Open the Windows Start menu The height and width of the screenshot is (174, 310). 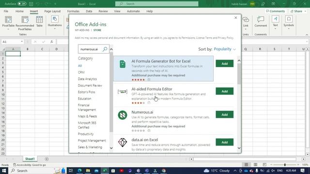click(4, 171)
